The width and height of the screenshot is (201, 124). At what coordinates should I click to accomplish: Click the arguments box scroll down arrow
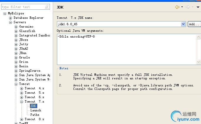[x=198, y=62]
